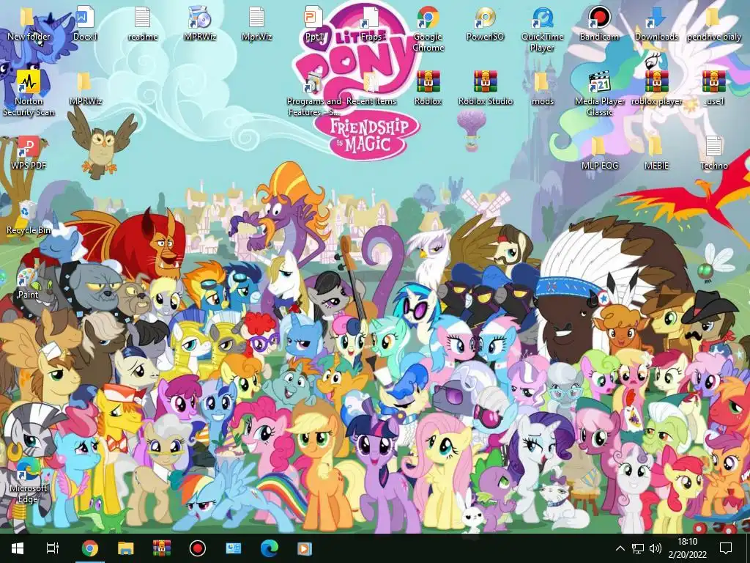Select the MLP EQG folder
The height and width of the screenshot is (563, 750).
coord(599,153)
